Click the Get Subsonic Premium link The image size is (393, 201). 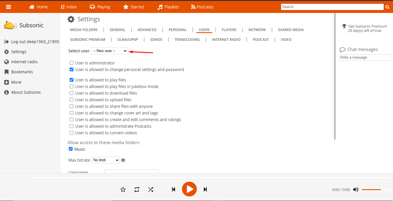point(368,26)
